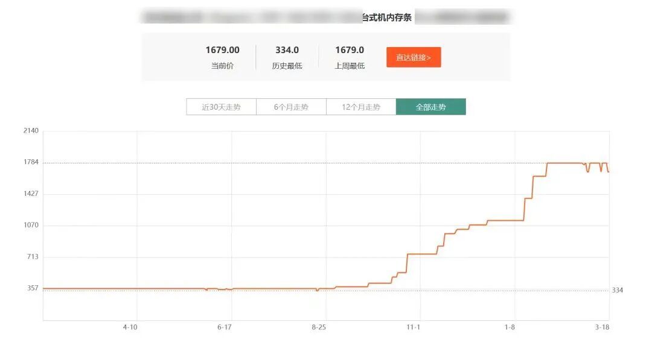Click the 4-10 date on the x-axis

tap(130, 327)
